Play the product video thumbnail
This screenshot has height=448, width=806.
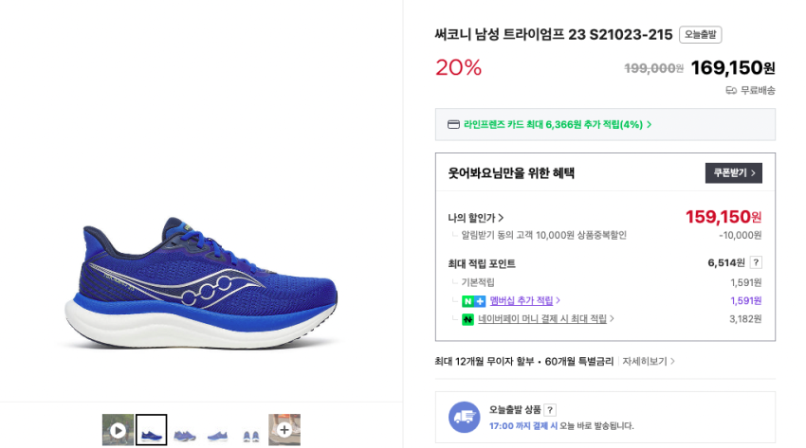118,430
